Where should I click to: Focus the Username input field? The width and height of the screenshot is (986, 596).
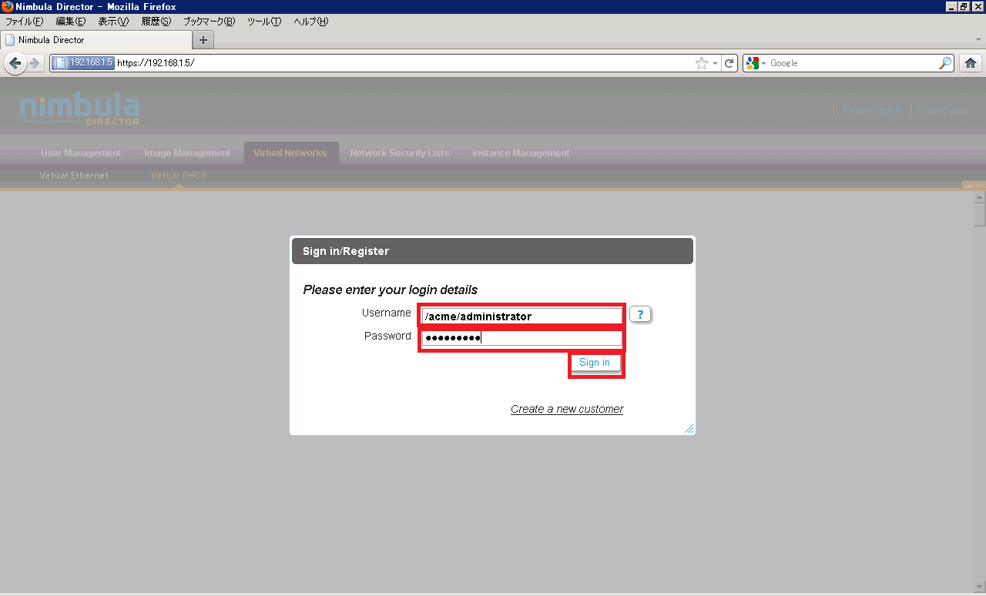[522, 316]
